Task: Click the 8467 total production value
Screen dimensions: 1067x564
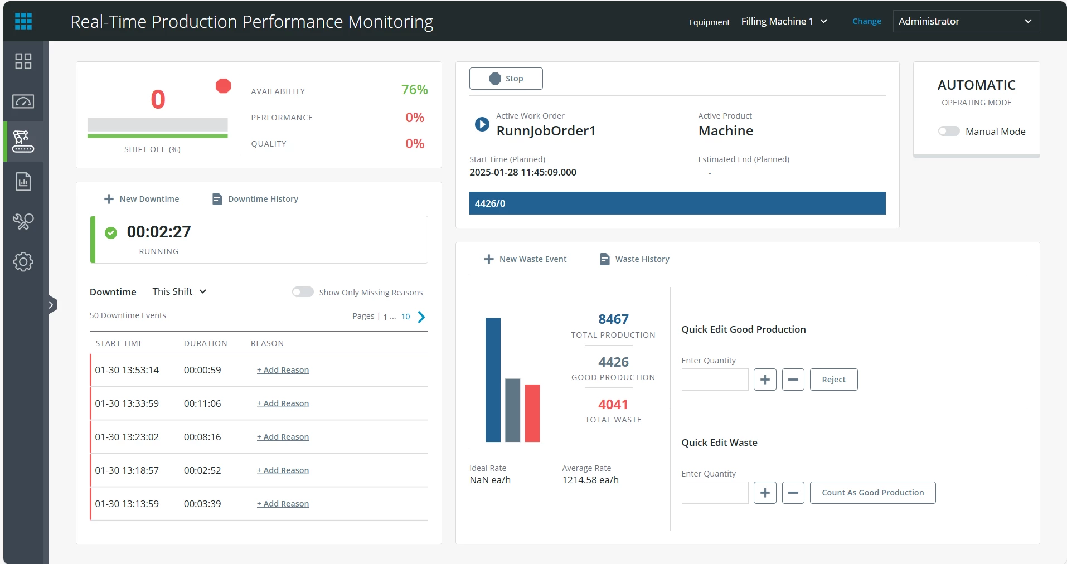Action: 613,319
